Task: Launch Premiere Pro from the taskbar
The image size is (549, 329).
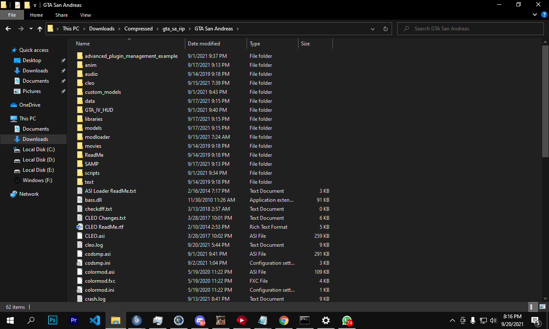Action: (73, 320)
